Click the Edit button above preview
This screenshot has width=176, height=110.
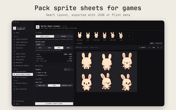click(x=152, y=43)
